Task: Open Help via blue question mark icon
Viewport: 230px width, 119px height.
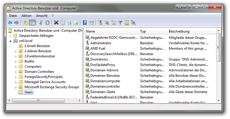Action: point(85,23)
